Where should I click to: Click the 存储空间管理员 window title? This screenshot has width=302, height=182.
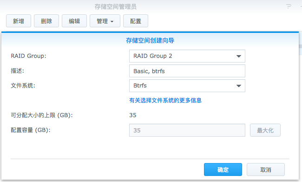pos(115,7)
